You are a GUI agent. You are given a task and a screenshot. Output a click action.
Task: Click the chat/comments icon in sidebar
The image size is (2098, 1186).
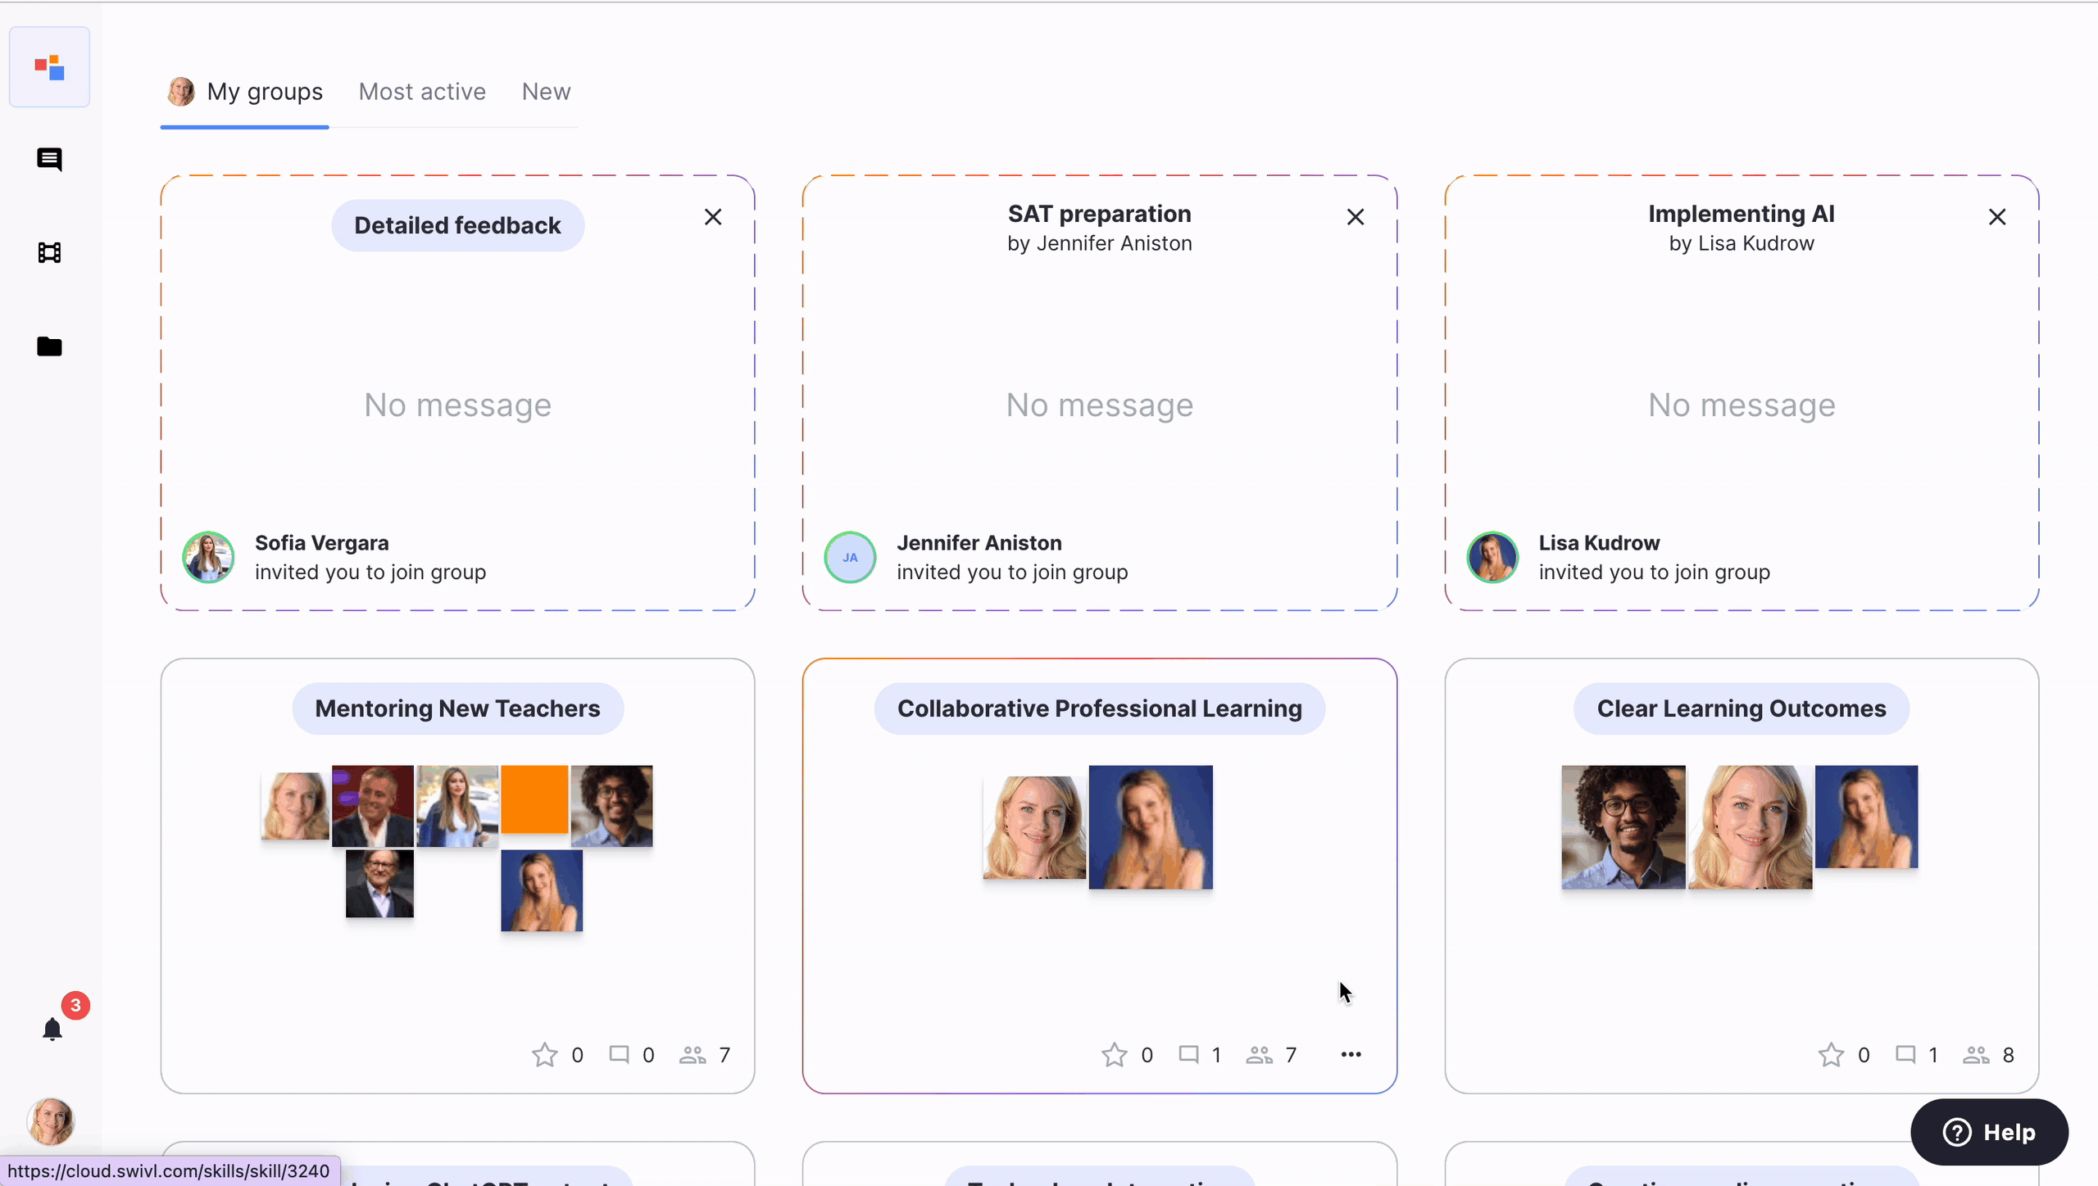[x=49, y=158]
